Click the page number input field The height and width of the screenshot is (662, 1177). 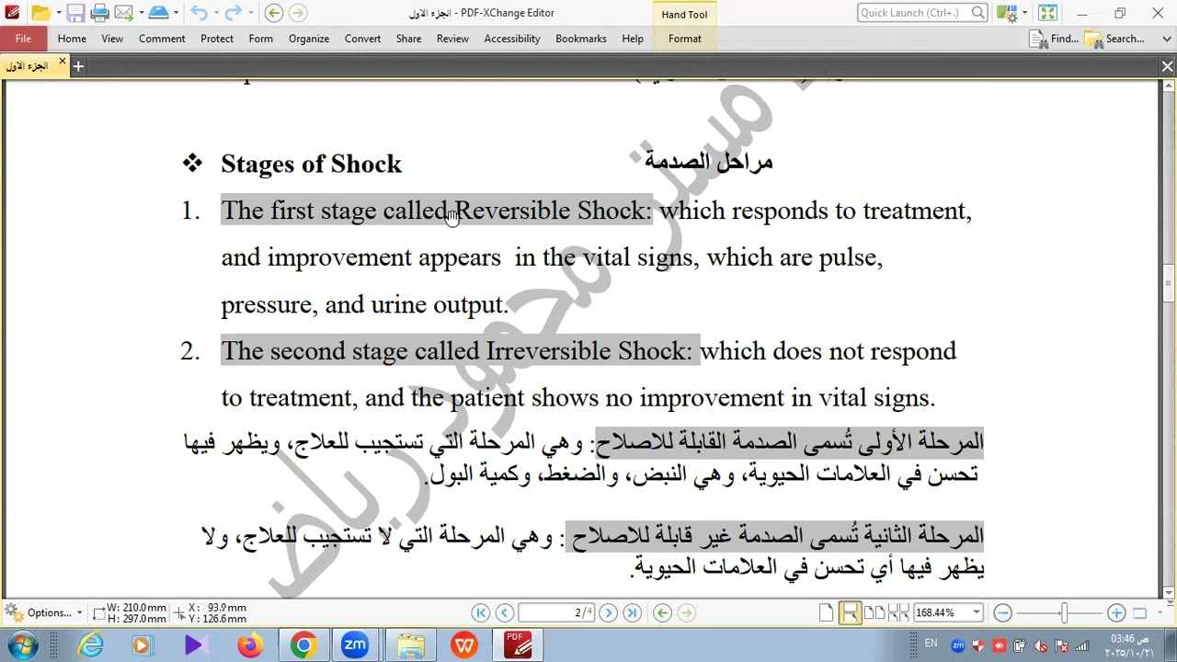tap(555, 613)
